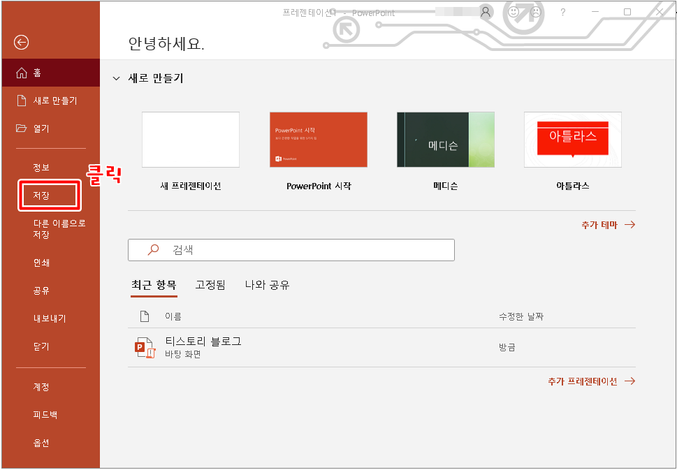
Task: Click the 추가 테마 link
Action: coord(608,224)
